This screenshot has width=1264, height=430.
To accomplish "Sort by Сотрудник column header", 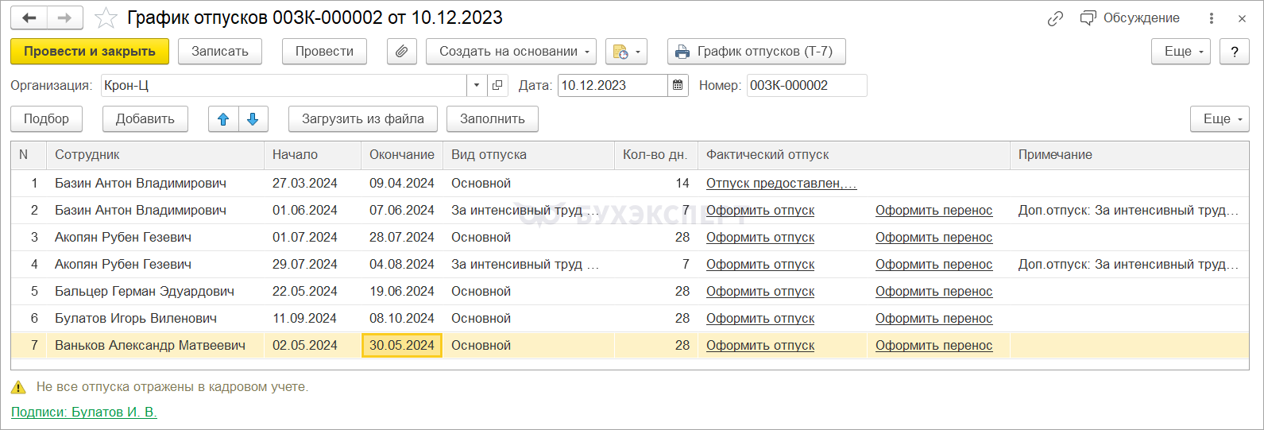I will pos(155,155).
